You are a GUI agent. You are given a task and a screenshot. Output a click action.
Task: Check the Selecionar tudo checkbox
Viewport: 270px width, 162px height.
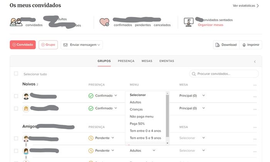coord(16,74)
